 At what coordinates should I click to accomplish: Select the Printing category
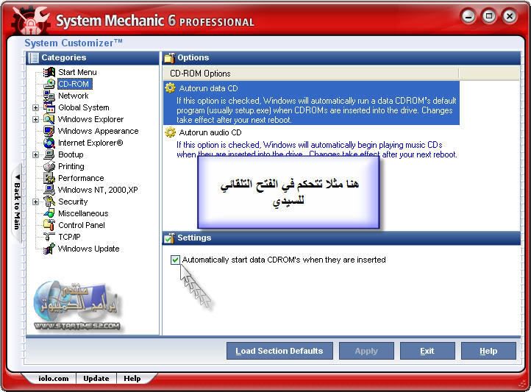pos(71,166)
